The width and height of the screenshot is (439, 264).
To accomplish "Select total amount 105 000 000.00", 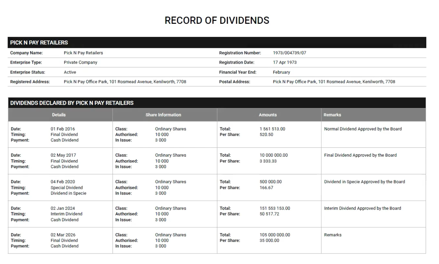I will point(275,235).
